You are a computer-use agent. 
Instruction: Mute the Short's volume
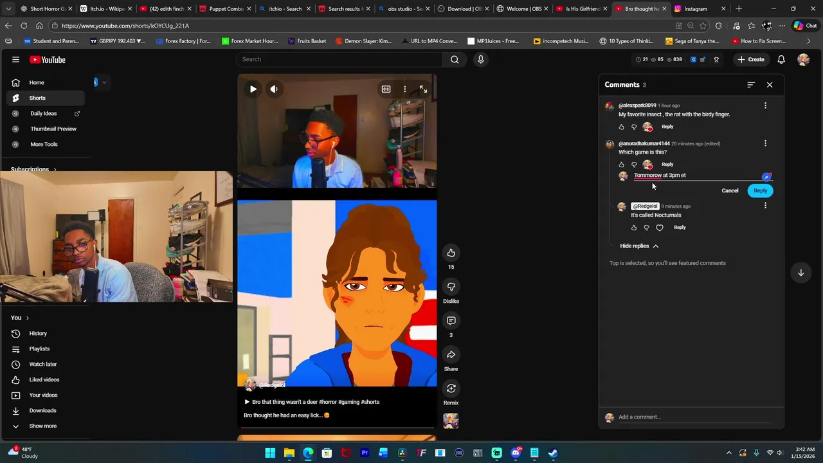(274, 89)
